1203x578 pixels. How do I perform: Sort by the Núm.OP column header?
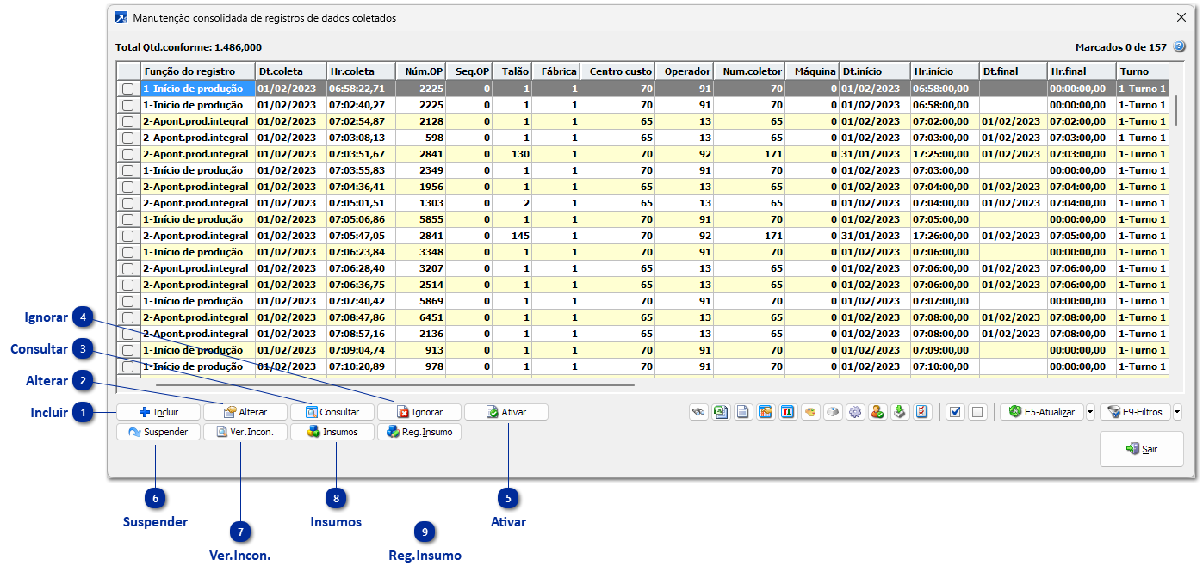pos(421,71)
